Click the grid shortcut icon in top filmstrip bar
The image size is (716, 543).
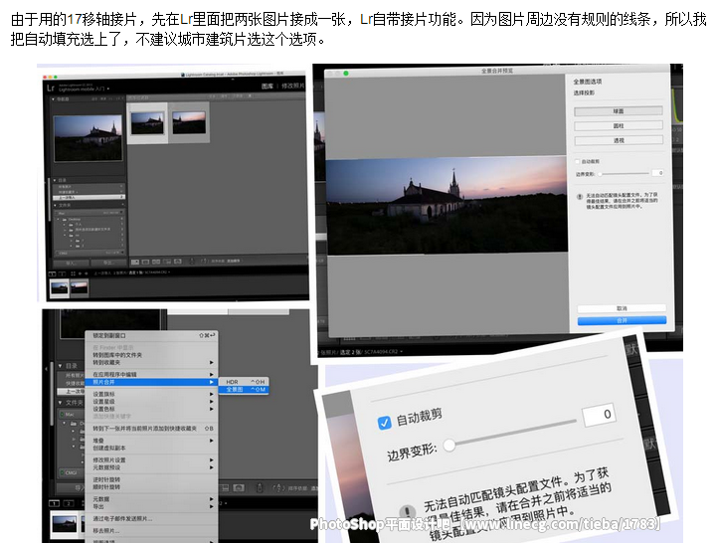73,273
